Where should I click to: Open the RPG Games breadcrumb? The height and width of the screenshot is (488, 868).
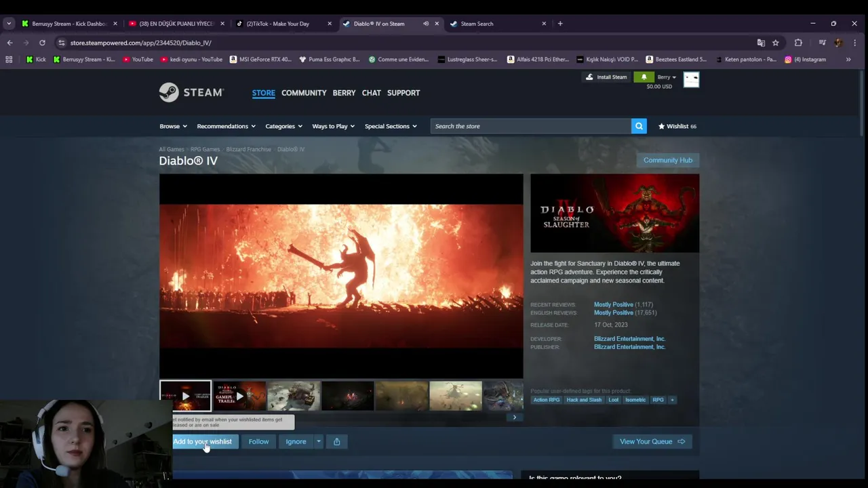click(x=205, y=149)
